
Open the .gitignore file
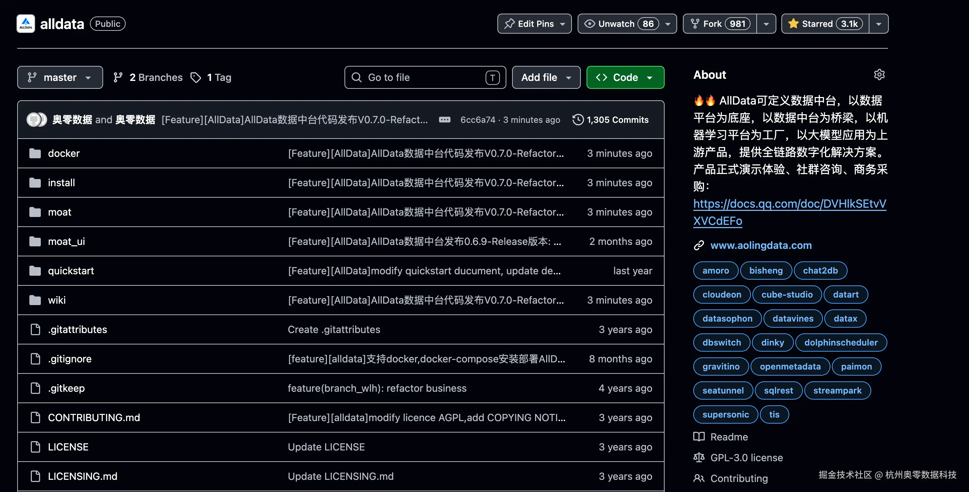(70, 358)
